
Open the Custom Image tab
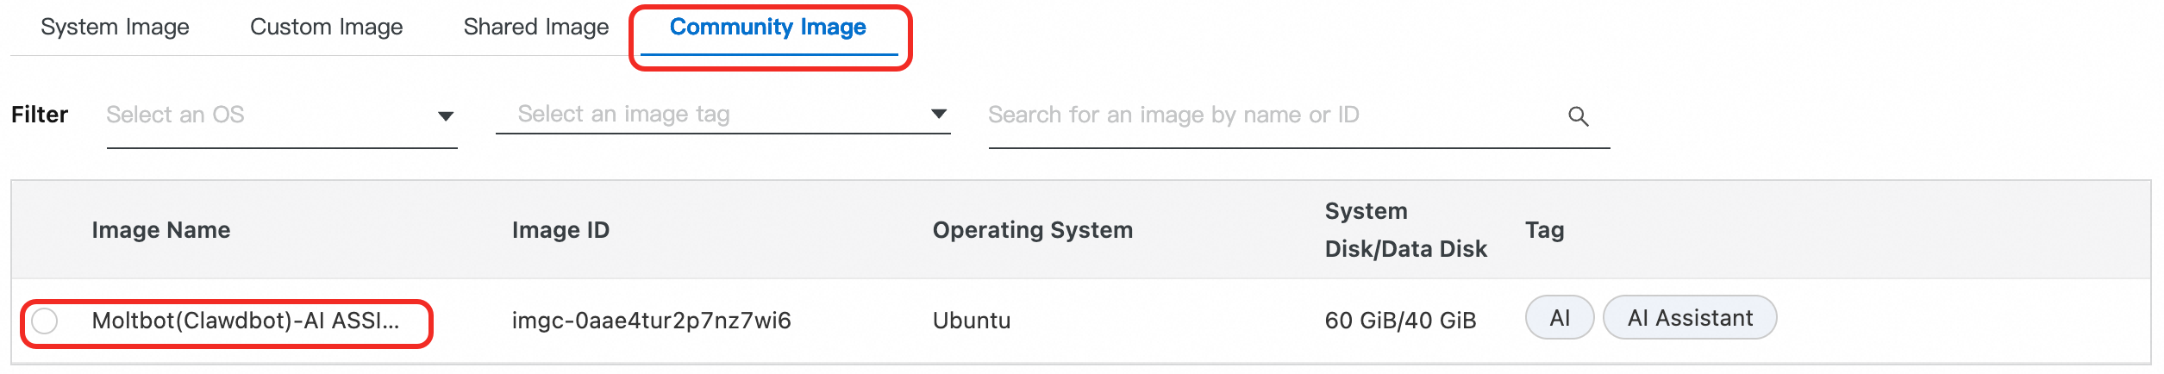point(326,28)
